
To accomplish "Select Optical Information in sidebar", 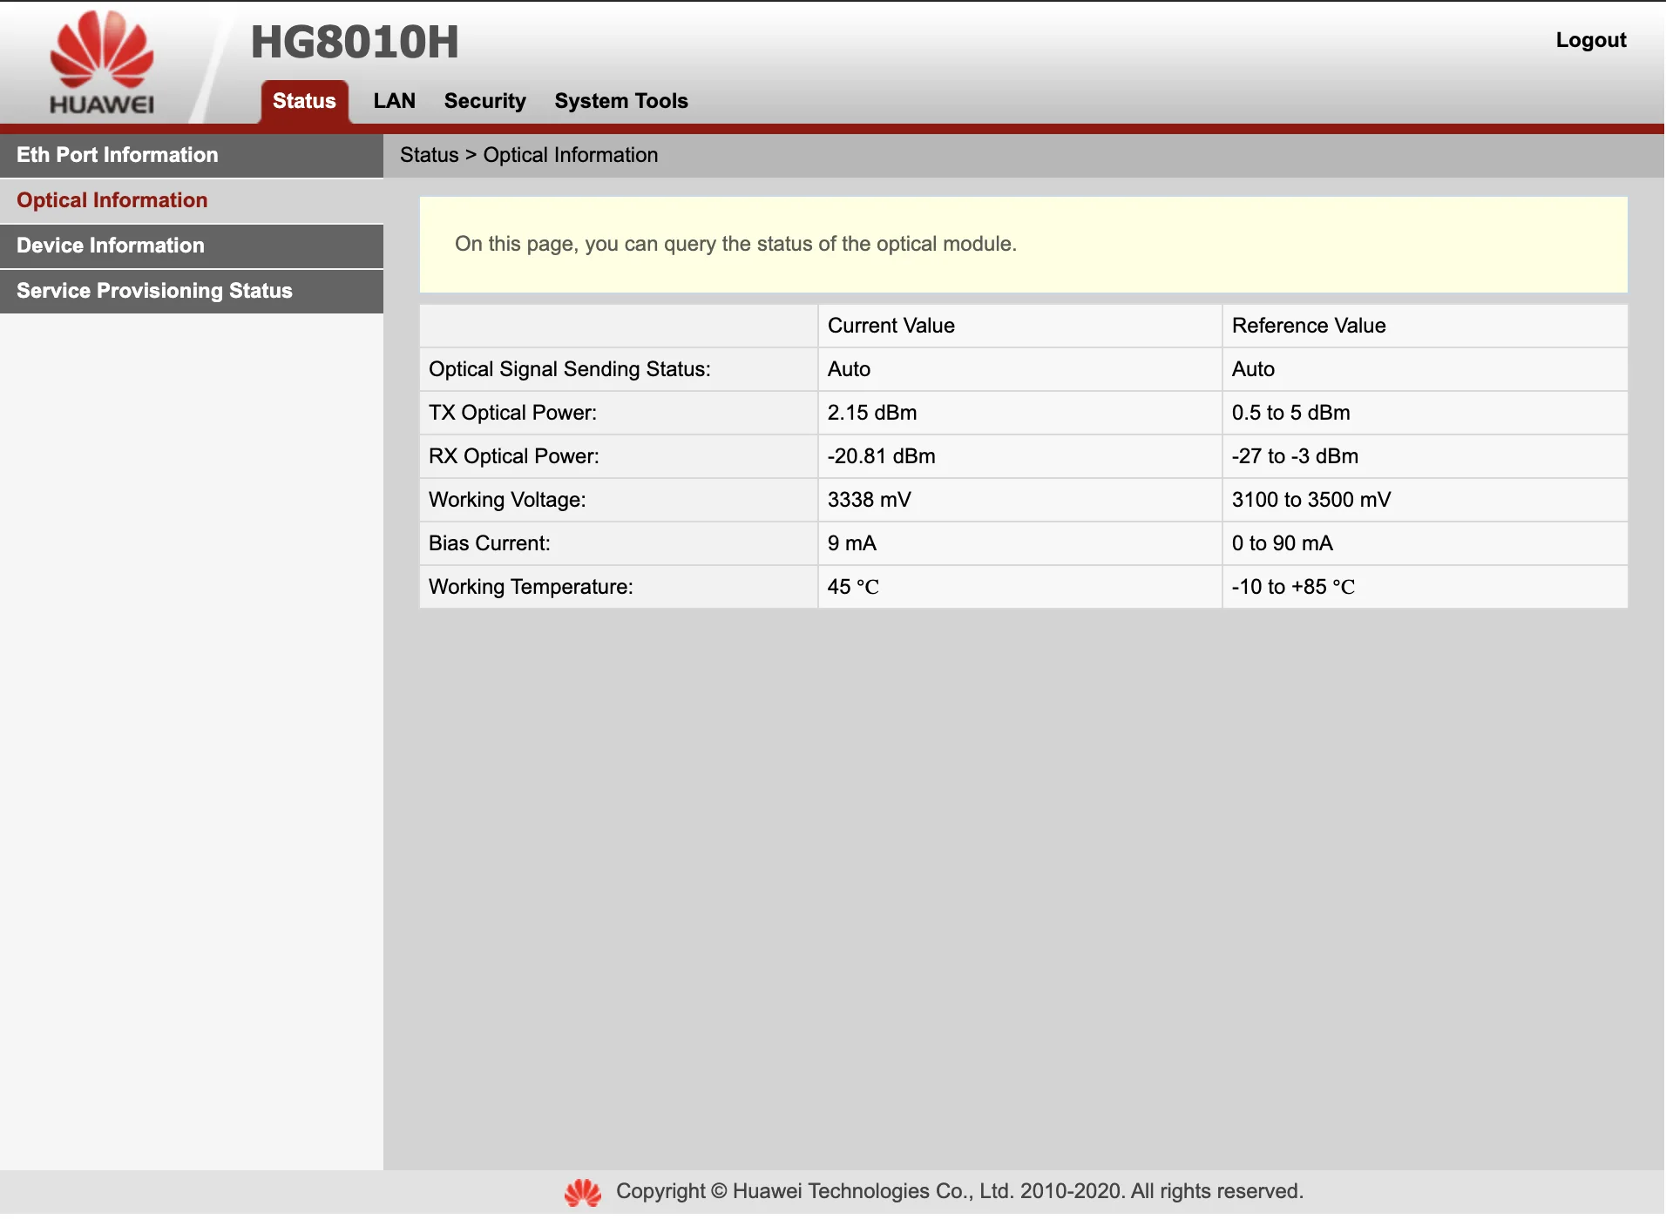I will point(112,200).
